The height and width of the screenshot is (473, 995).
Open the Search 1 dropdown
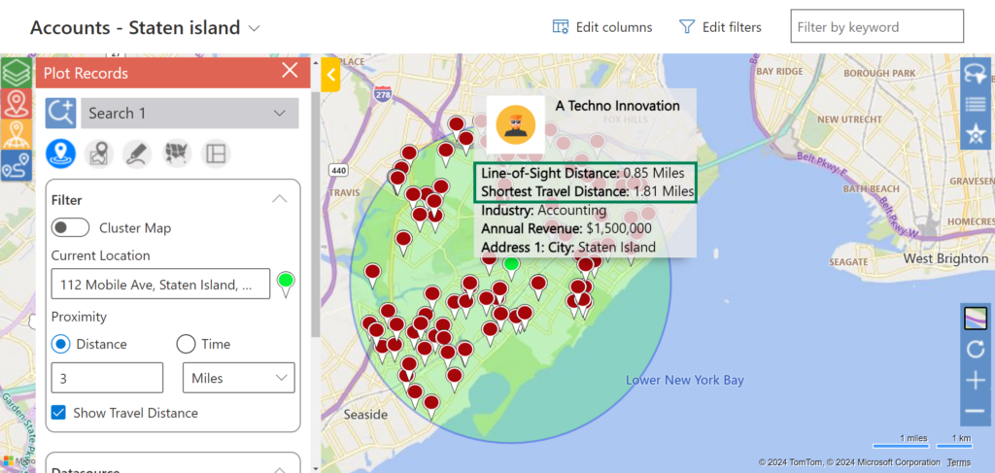point(189,114)
